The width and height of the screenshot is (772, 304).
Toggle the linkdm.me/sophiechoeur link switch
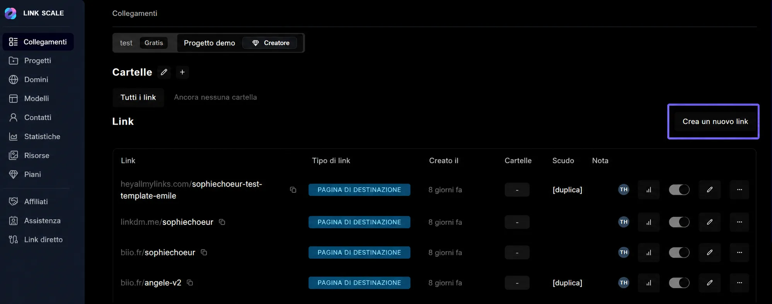coord(679,222)
